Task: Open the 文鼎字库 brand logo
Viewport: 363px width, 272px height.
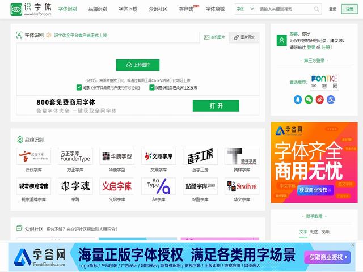Action: 159,156
